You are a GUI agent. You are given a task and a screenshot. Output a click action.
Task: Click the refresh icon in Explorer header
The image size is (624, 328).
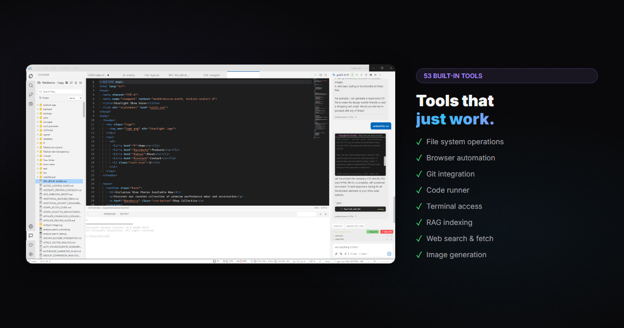71,83
